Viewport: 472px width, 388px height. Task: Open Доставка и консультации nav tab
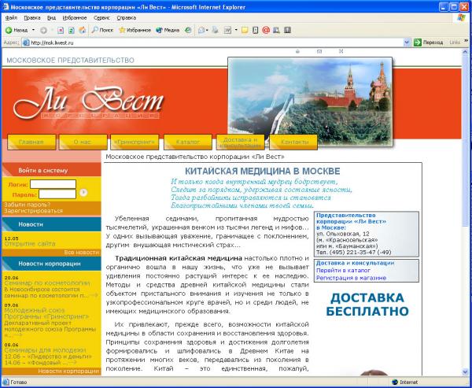tap(240, 142)
